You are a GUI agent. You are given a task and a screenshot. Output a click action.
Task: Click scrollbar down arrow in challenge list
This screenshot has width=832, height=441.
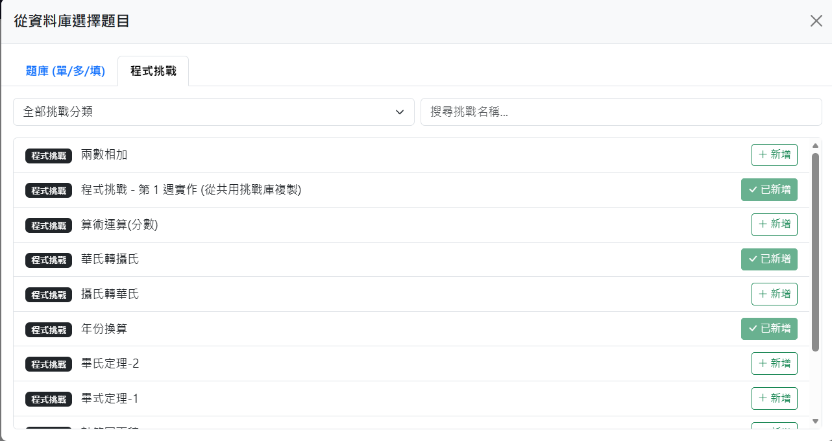[815, 421]
